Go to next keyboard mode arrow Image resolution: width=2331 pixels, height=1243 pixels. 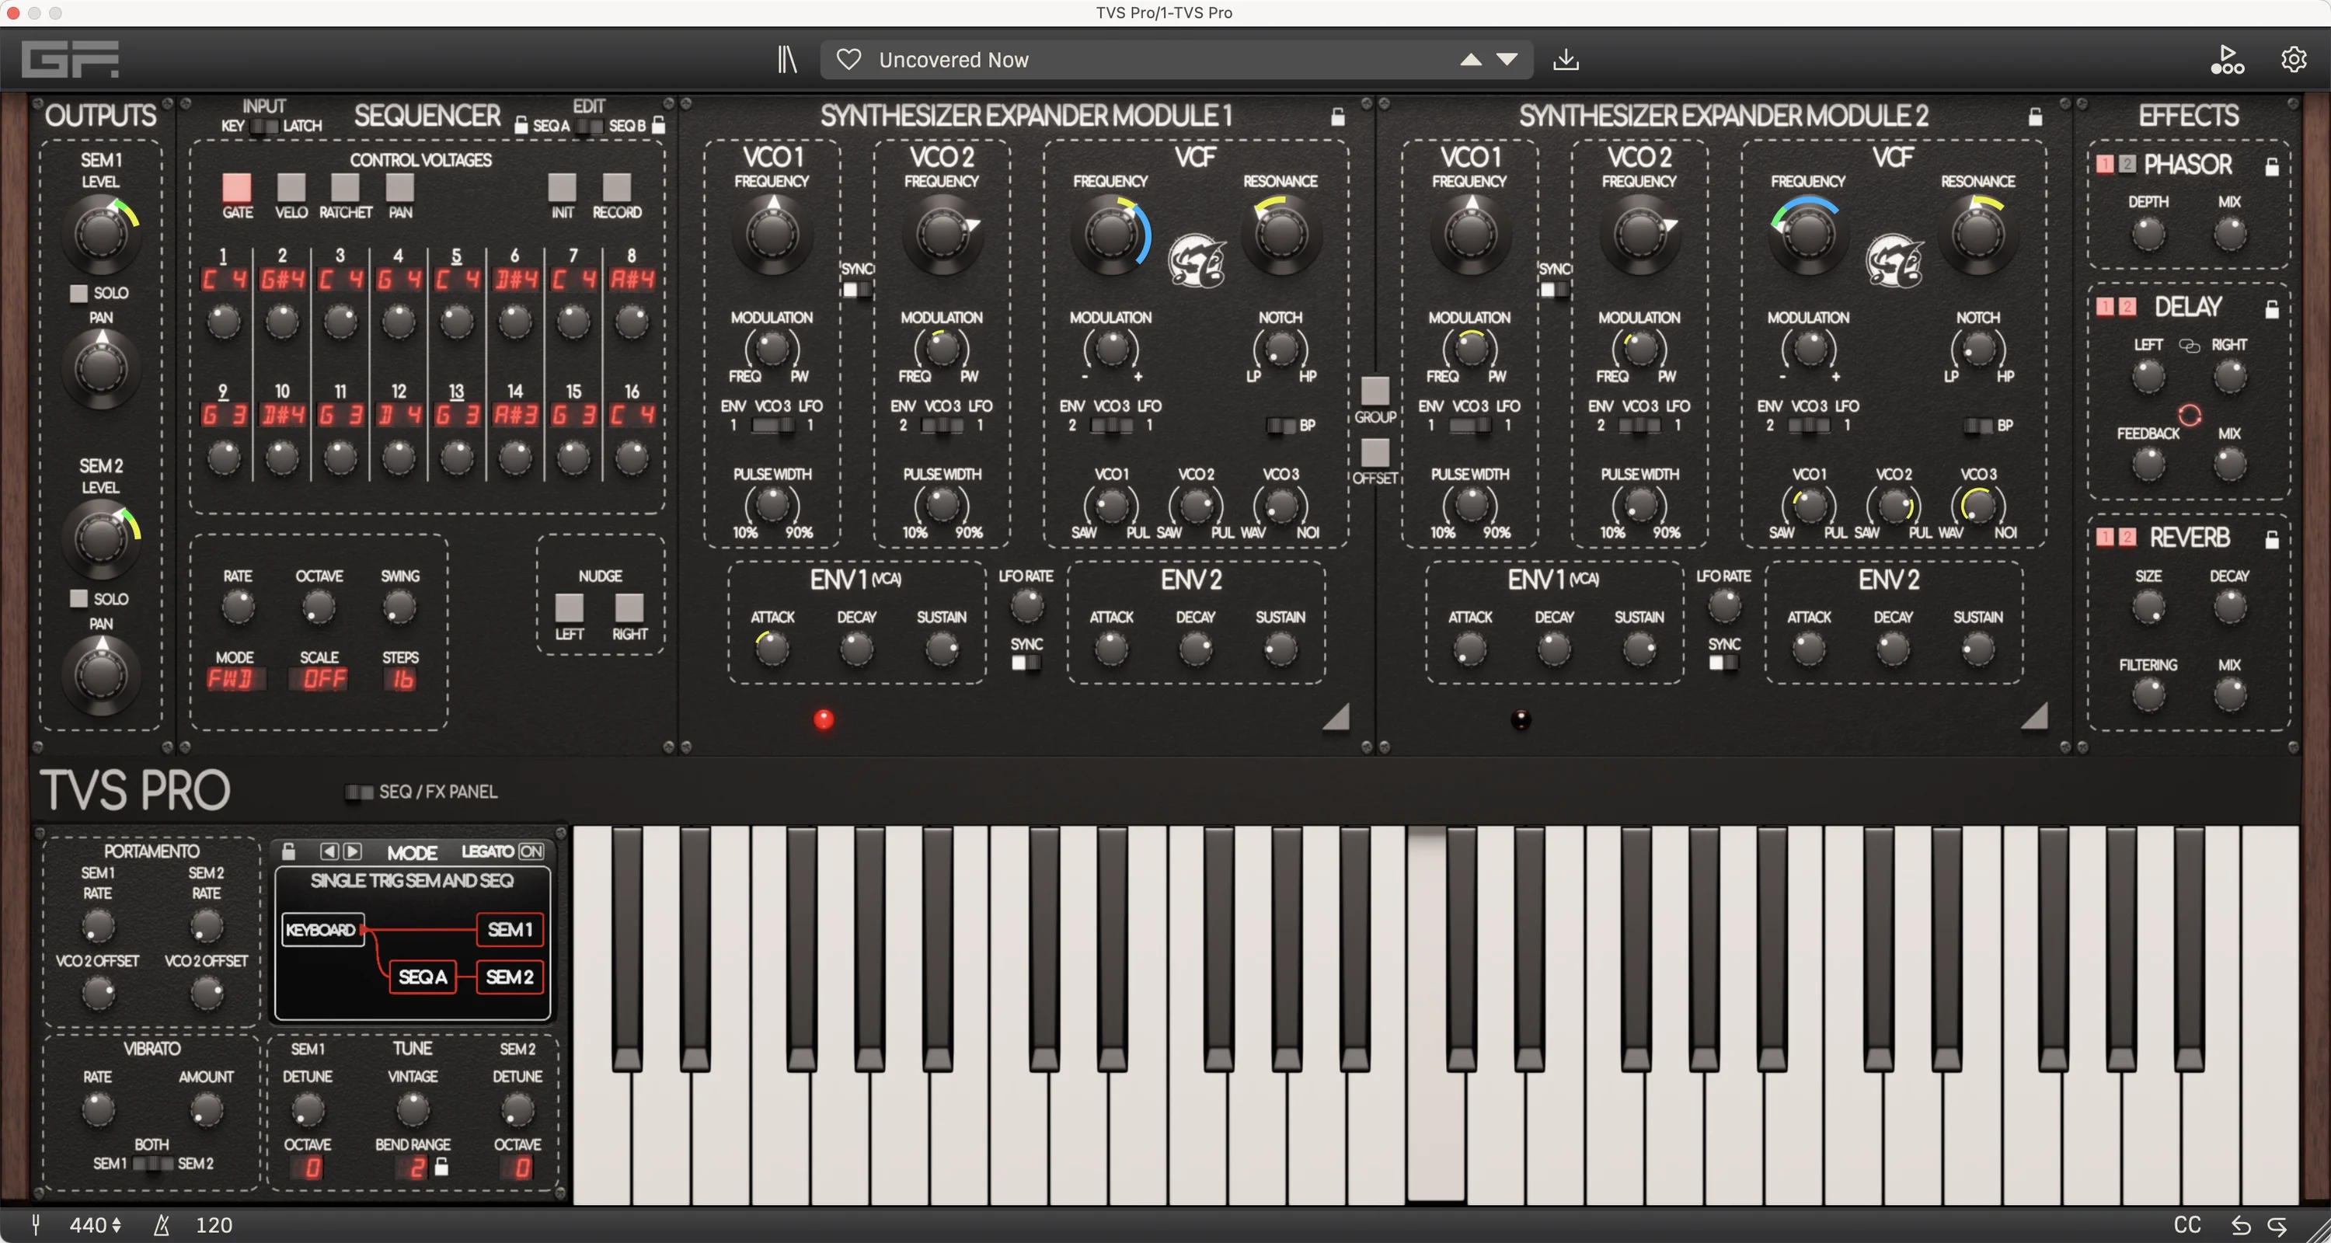(352, 851)
